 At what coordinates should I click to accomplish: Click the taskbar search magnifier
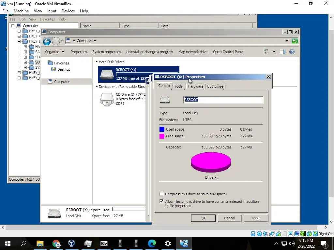point(23,243)
